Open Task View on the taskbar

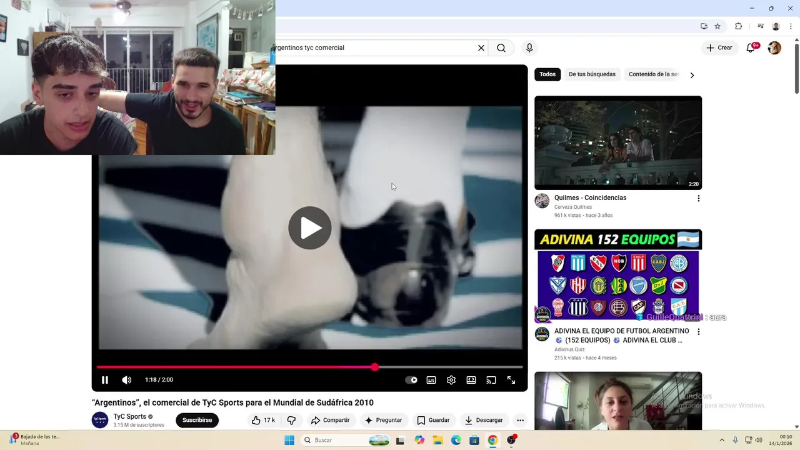coord(400,440)
